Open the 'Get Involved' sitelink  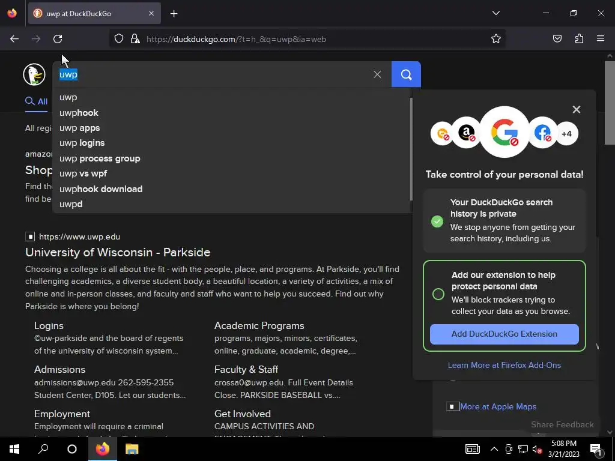click(243, 414)
